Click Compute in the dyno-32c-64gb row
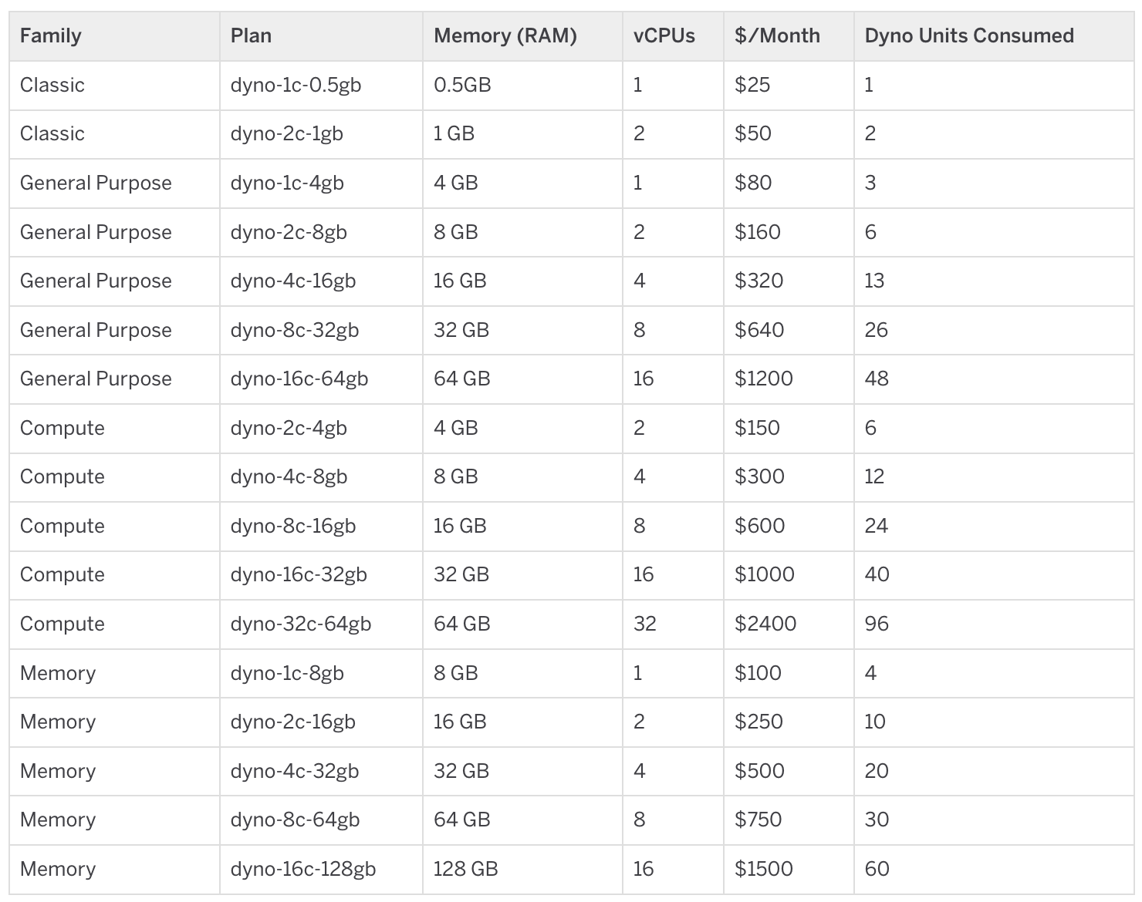 (x=63, y=624)
